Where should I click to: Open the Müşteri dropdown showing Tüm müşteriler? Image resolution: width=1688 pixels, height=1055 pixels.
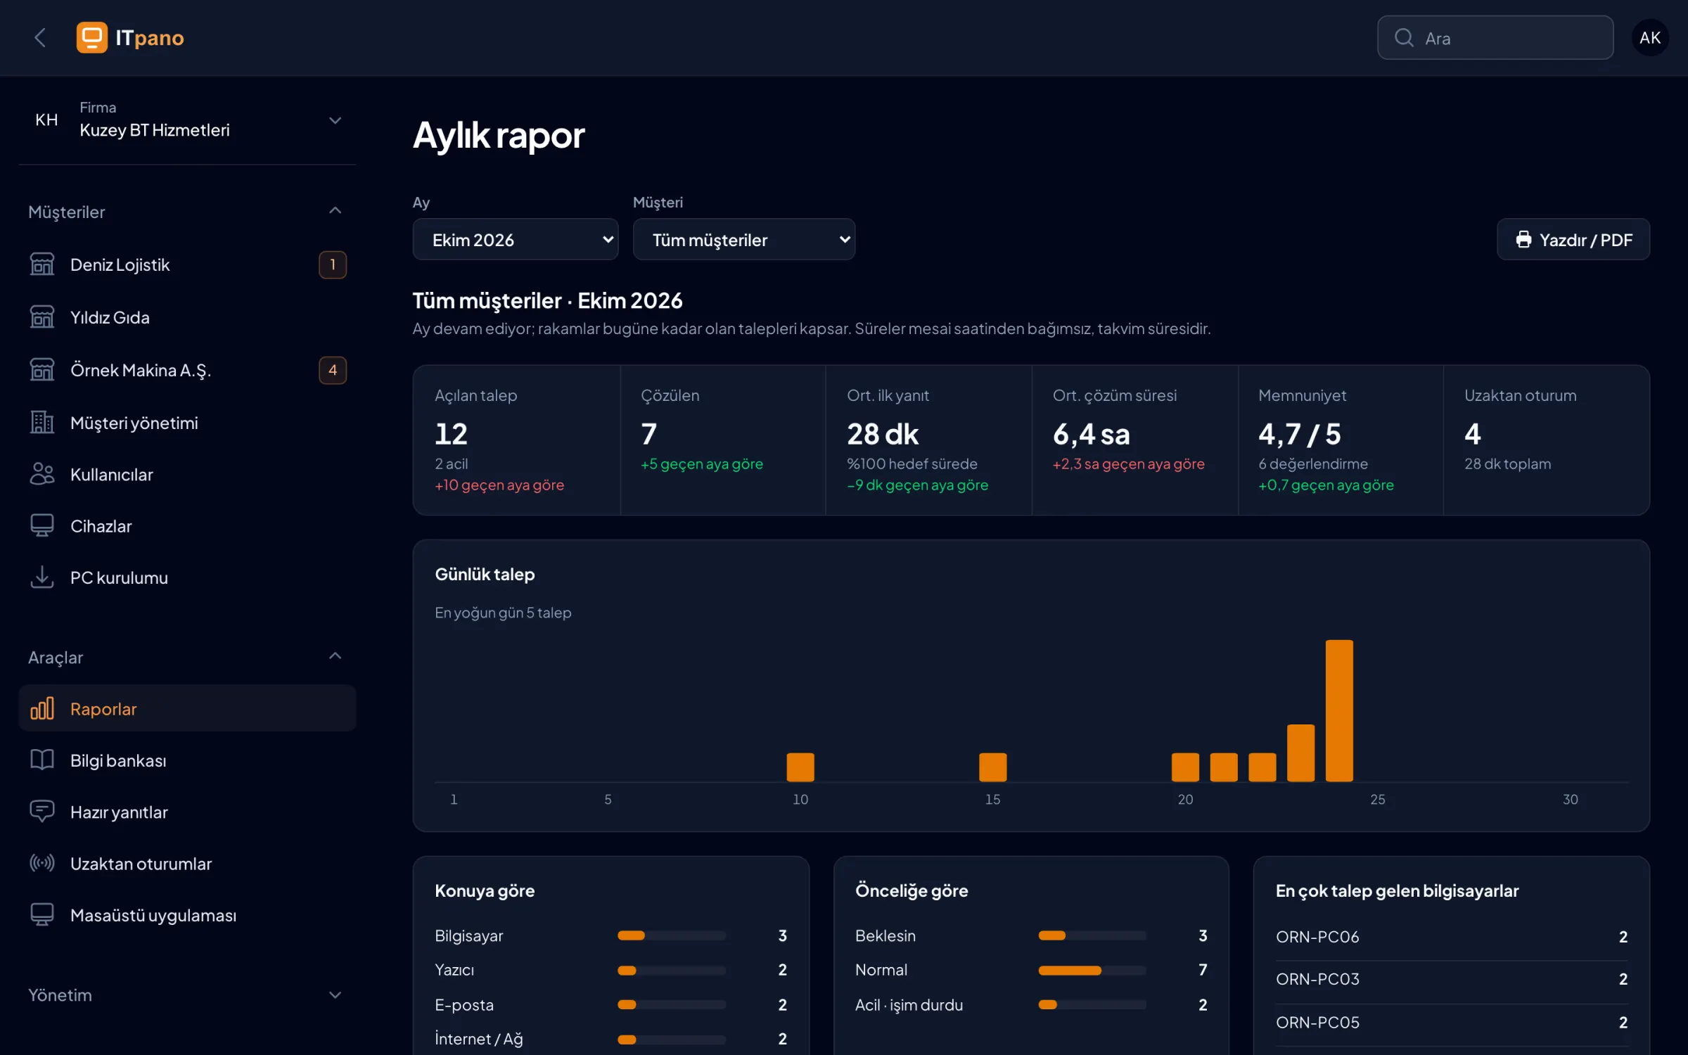tap(744, 240)
